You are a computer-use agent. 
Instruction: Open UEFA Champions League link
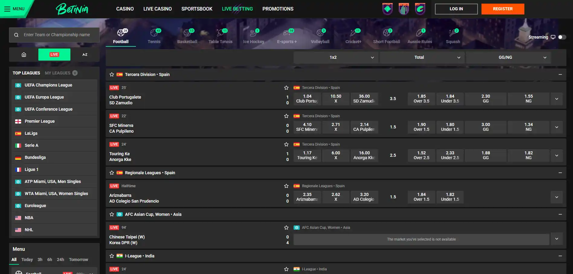coord(54,85)
